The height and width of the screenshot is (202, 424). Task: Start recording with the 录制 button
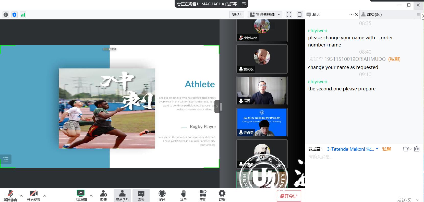pos(162,196)
